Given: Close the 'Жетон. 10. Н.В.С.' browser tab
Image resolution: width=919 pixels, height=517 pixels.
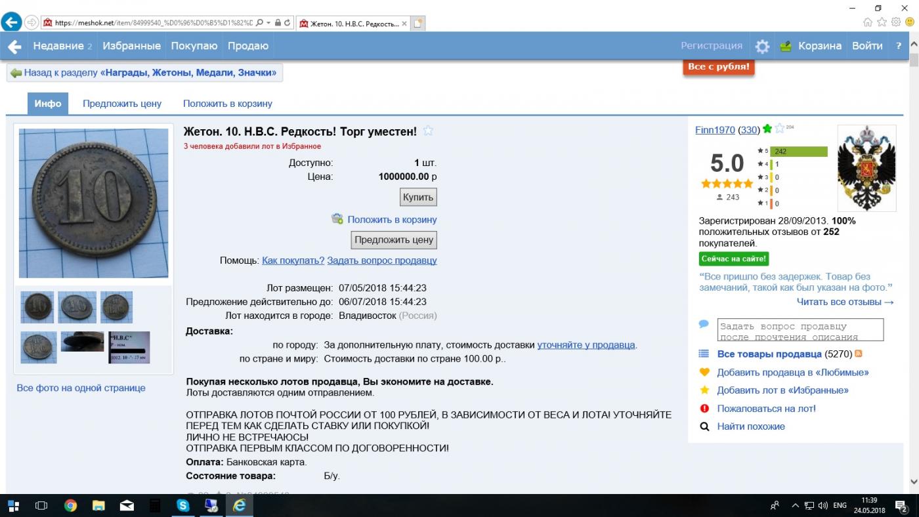Looking at the screenshot, I should pos(404,23).
